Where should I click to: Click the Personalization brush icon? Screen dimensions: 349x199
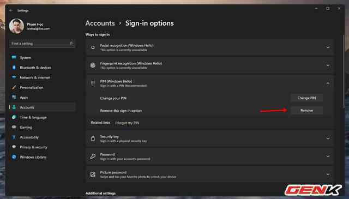coord(14,87)
